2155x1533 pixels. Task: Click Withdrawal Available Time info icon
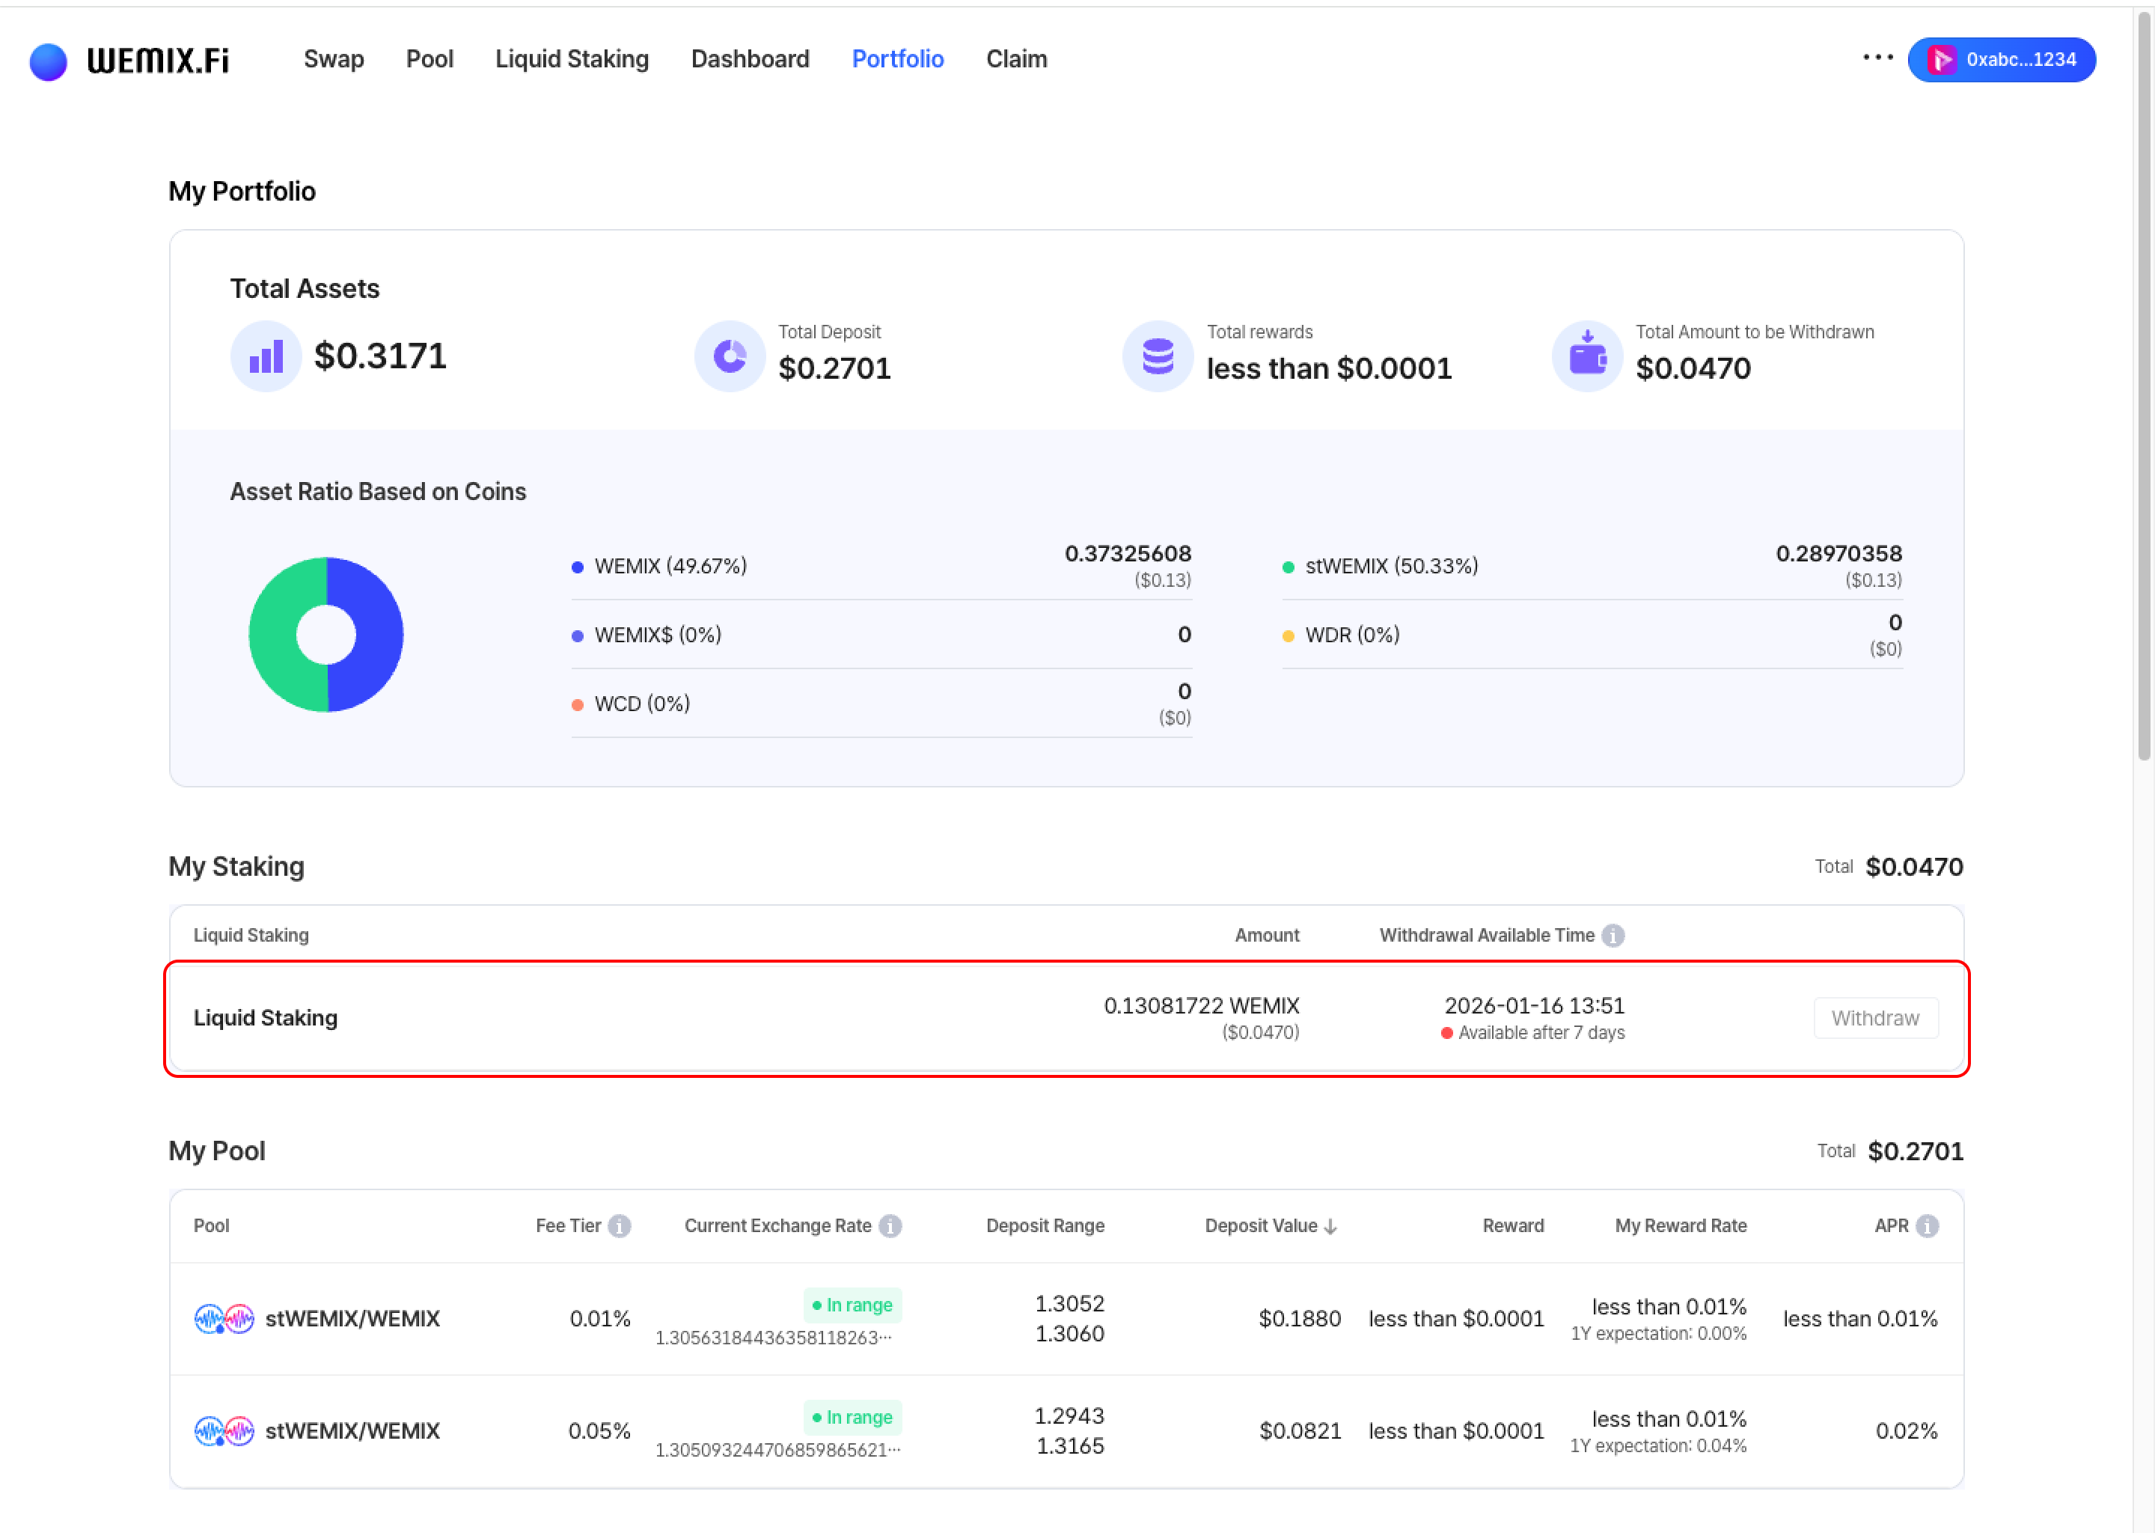pos(1613,936)
